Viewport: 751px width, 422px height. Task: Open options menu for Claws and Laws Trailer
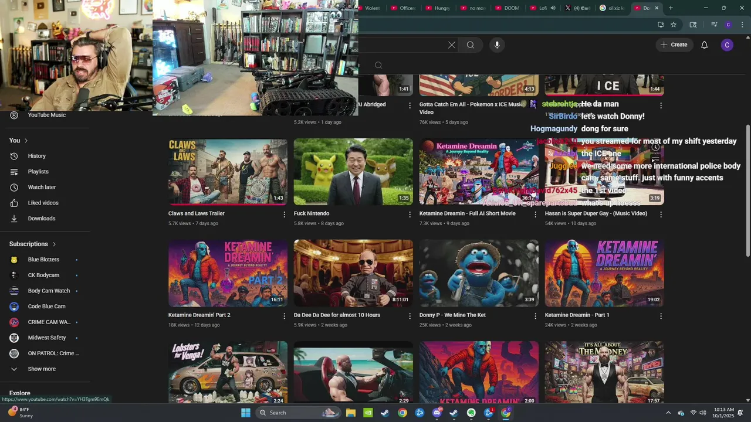[284, 215]
